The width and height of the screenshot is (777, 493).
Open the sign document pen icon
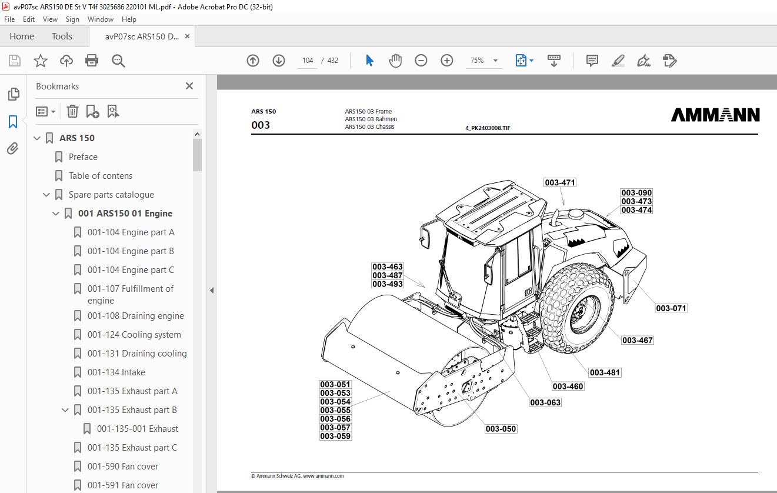(x=643, y=61)
